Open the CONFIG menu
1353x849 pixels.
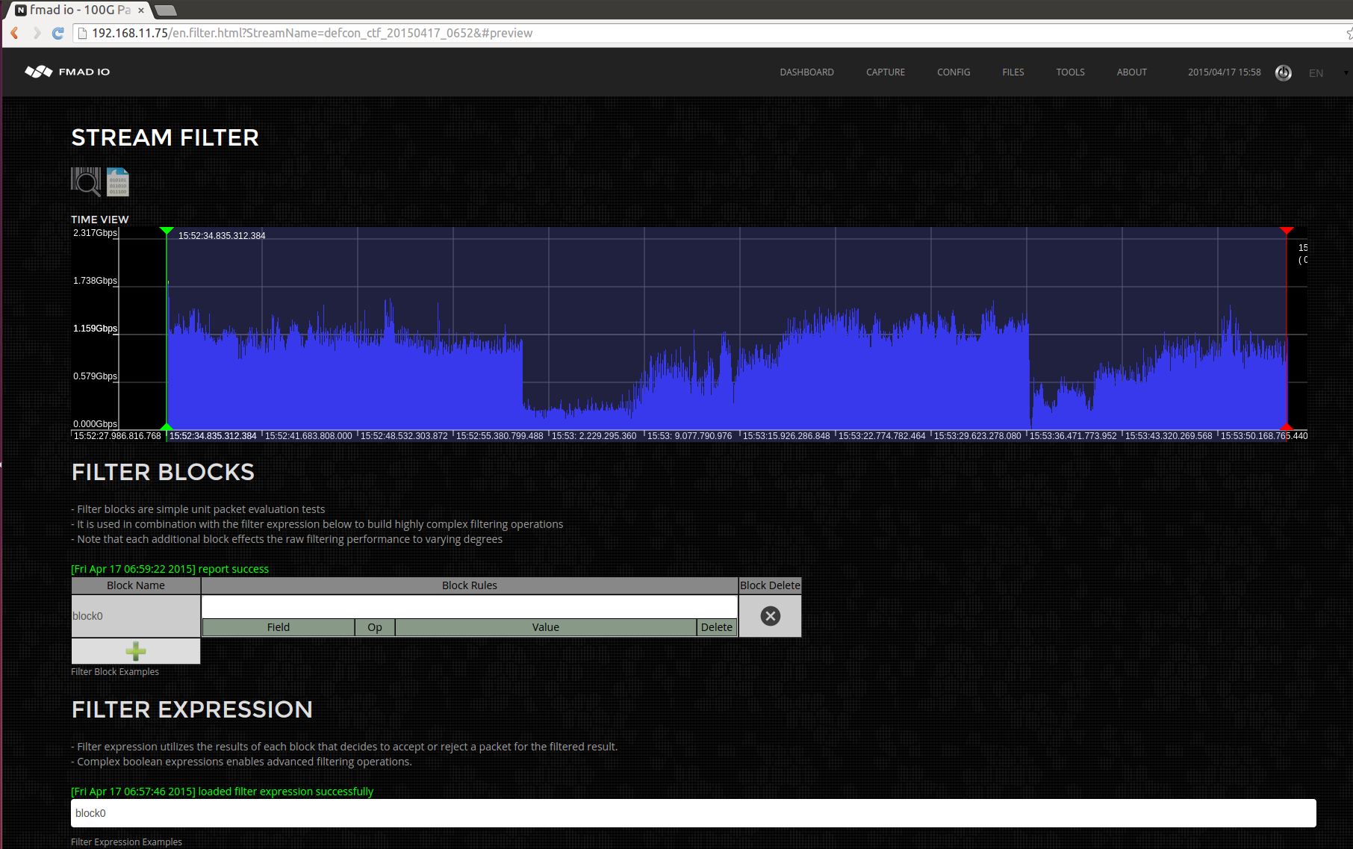[x=953, y=72]
